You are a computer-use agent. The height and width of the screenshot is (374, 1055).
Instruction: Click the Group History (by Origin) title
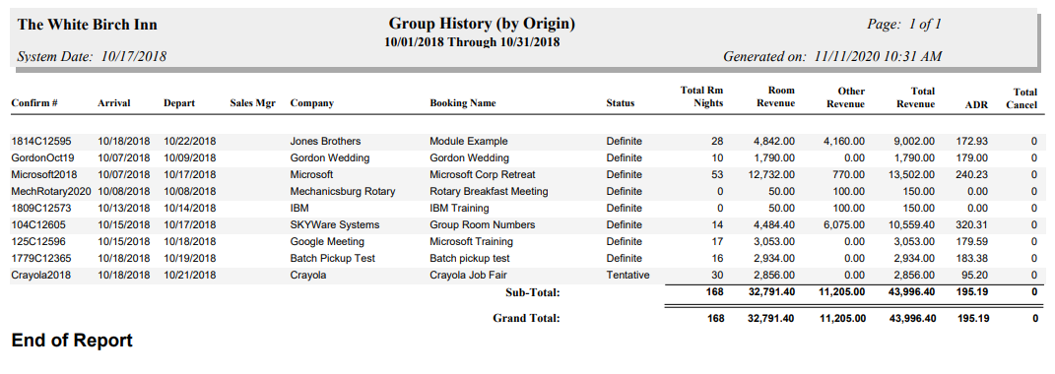[x=482, y=25]
